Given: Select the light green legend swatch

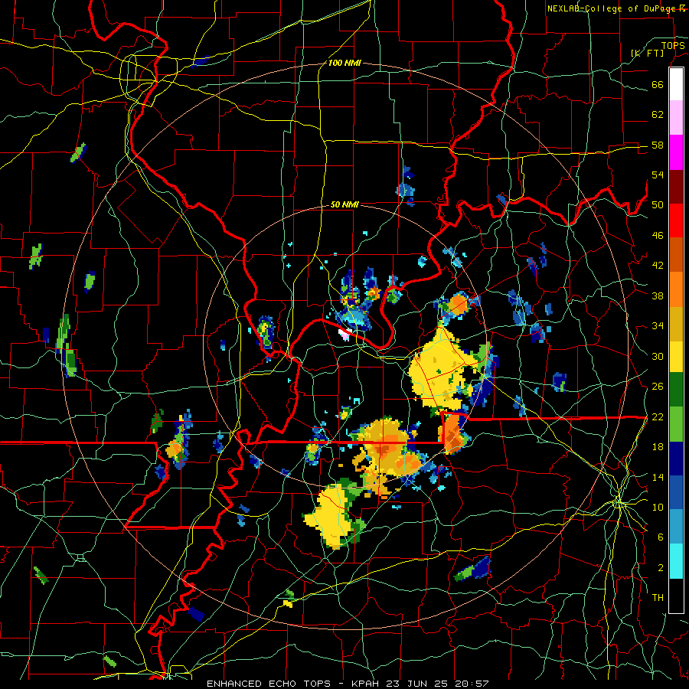Looking at the screenshot, I should [x=676, y=423].
